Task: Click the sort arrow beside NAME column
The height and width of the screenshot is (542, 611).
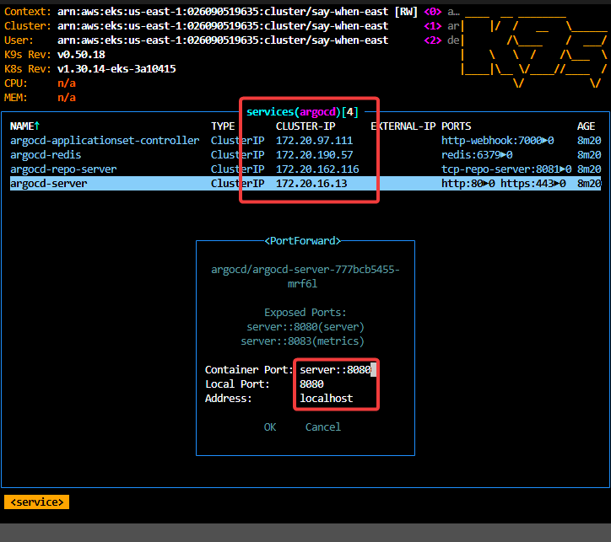Action: pos(37,126)
